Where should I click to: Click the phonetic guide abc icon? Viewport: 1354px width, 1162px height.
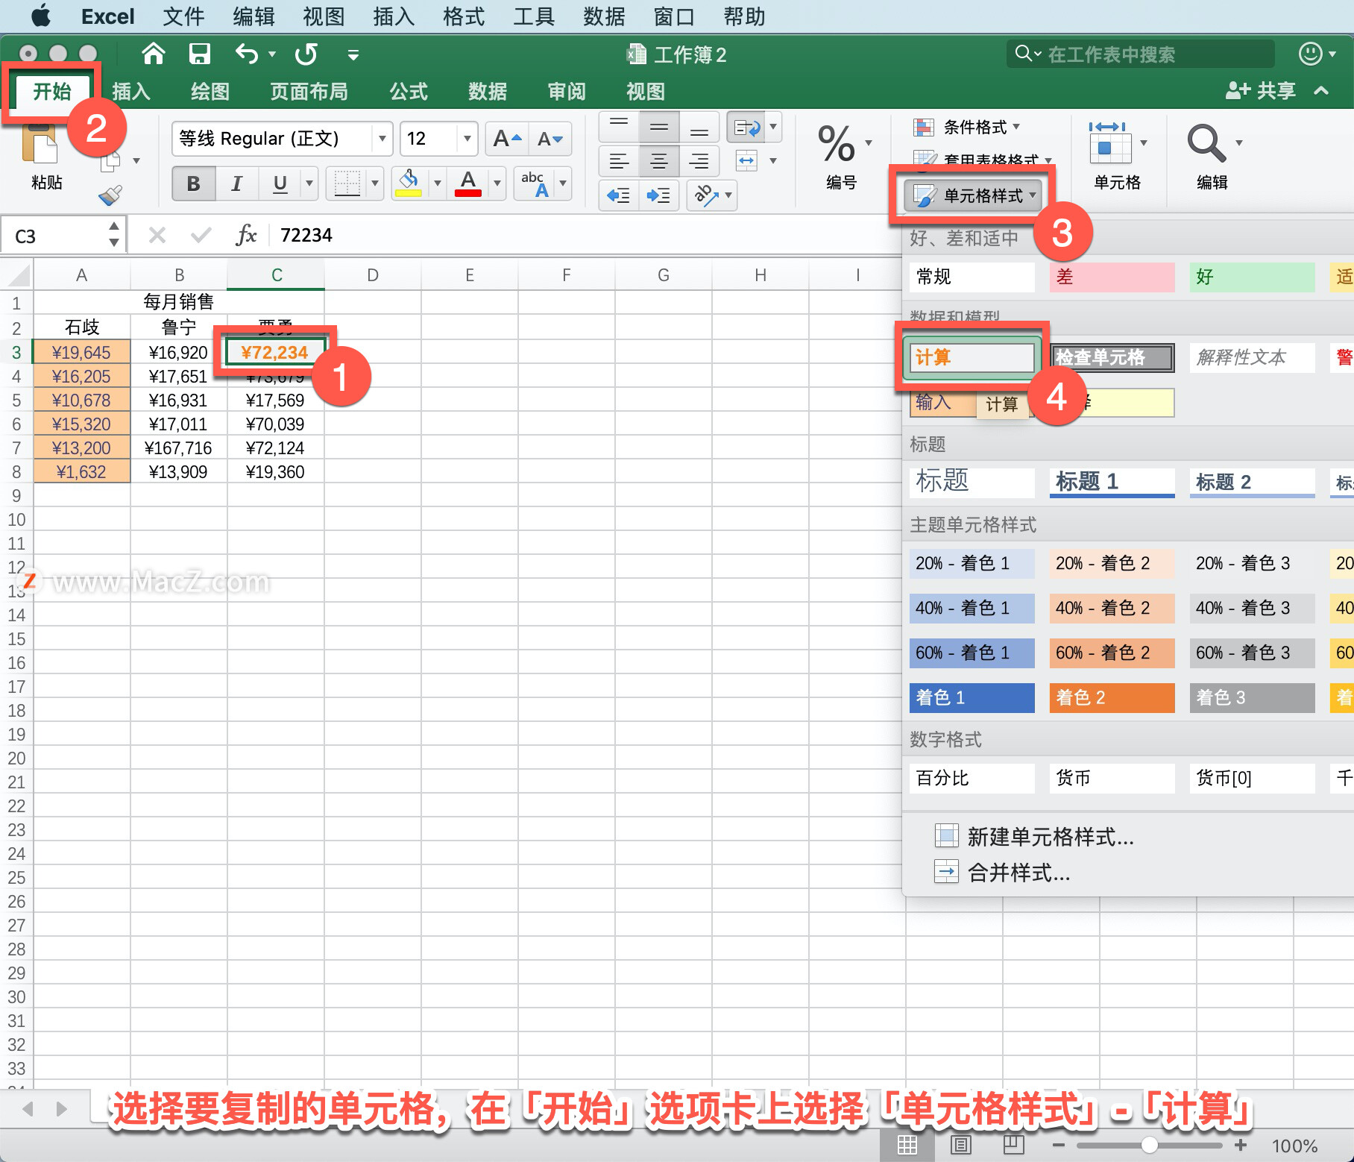click(535, 183)
